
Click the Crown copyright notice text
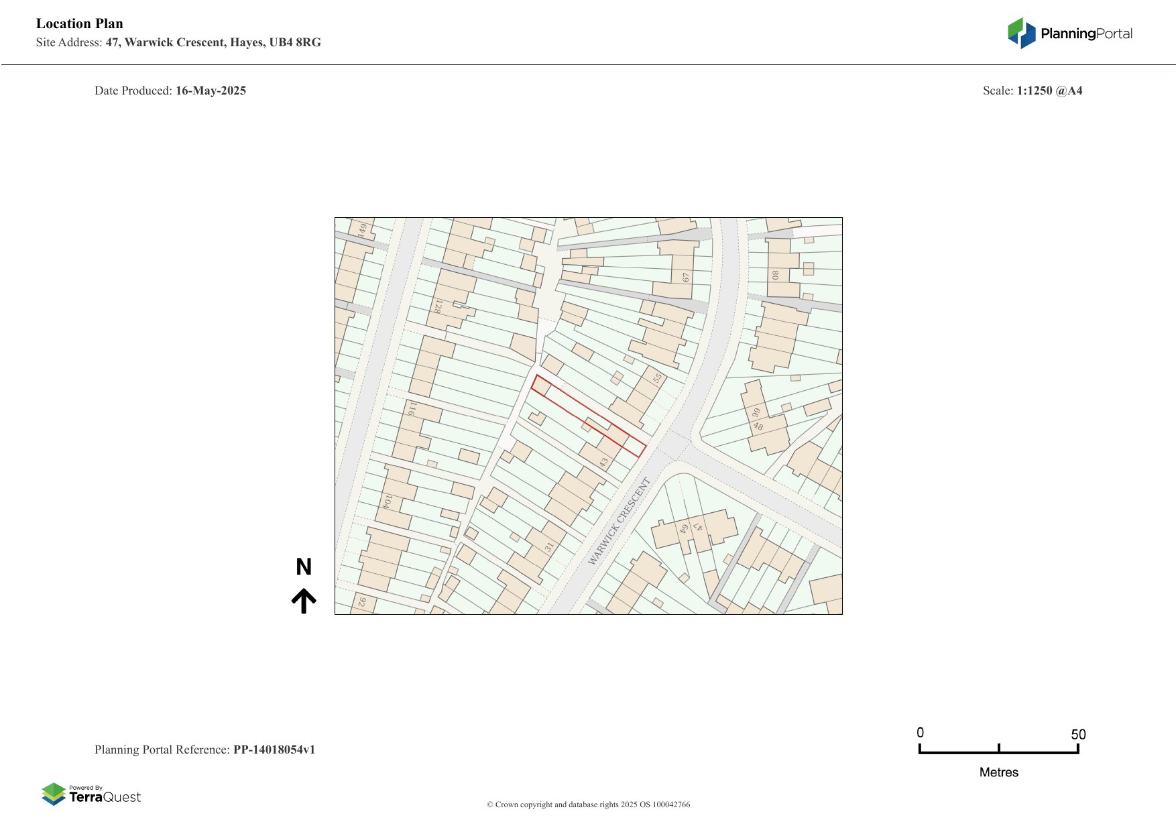point(588,805)
